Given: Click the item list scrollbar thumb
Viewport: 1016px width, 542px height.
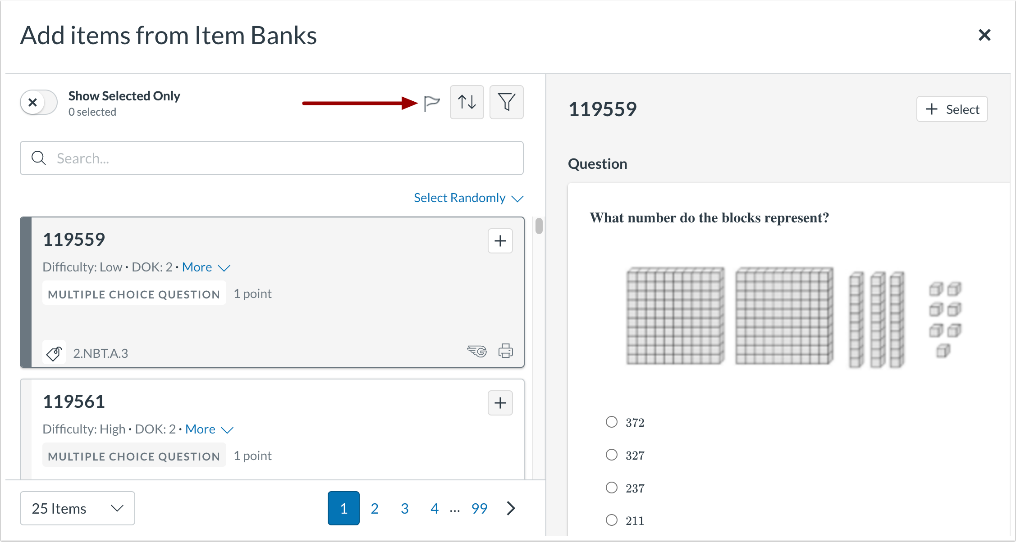Looking at the screenshot, I should (x=539, y=226).
